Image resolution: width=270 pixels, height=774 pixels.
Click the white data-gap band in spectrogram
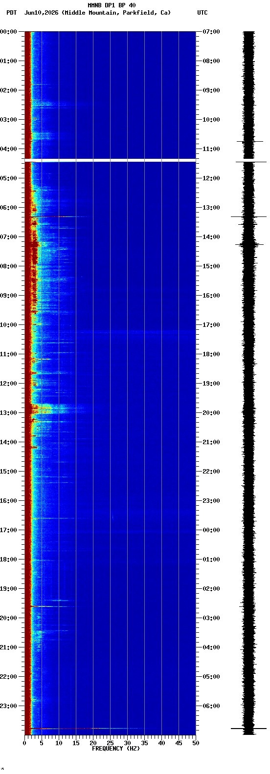click(110, 160)
